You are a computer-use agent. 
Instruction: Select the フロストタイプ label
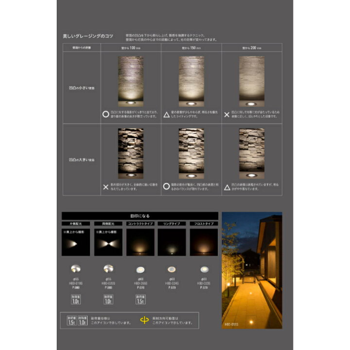coord(204,224)
